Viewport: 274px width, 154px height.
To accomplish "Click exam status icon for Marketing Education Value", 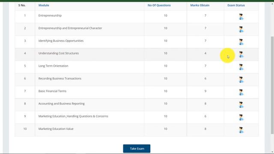I will (x=241, y=130).
